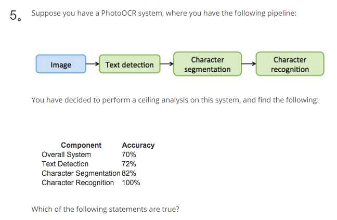Click the 100% accuracy value
The image size is (337, 220).
131,183
